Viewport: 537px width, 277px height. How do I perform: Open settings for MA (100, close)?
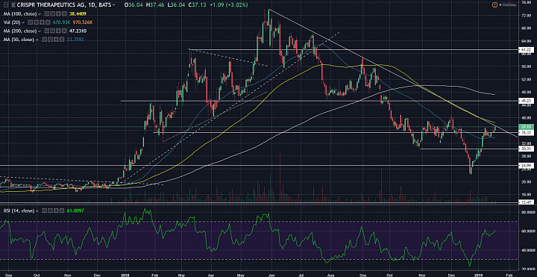[x=53, y=13]
